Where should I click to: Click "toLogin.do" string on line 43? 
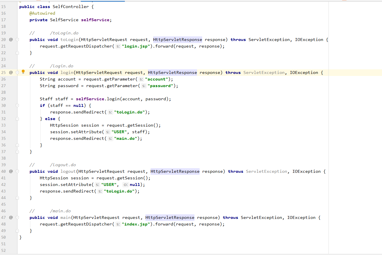tap(119, 191)
